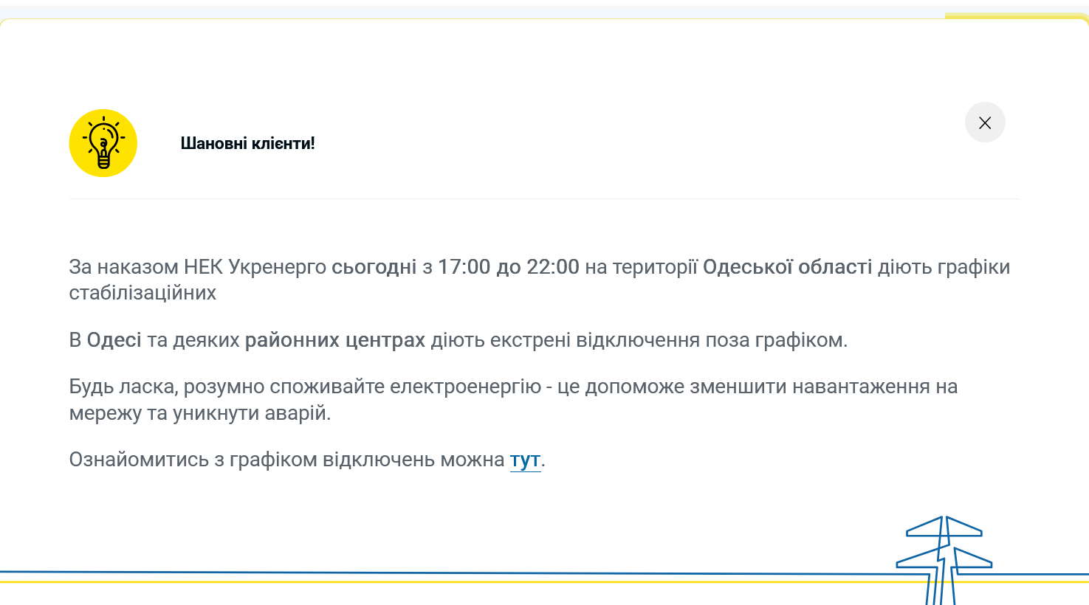Select the Шановні клієнти! heading
The image size is (1089, 605).
pyautogui.click(x=247, y=143)
